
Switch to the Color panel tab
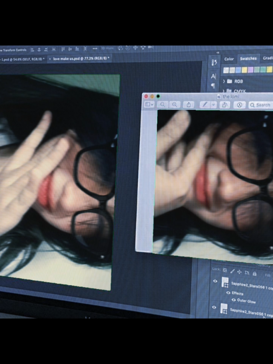point(229,59)
